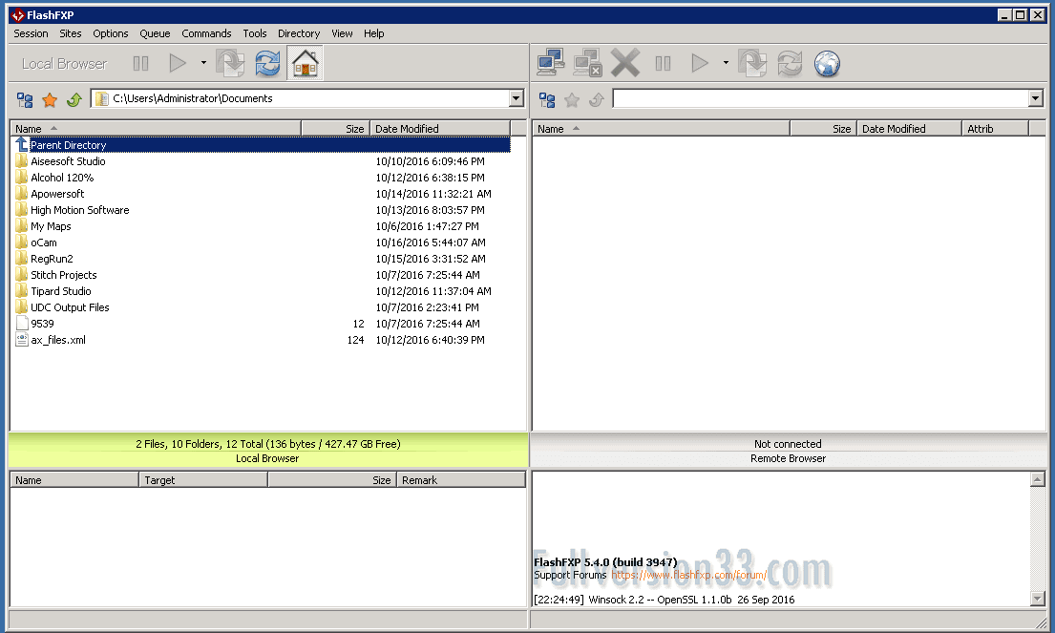Click the local go-up-directory arrow icon
Image resolution: width=1055 pixels, height=633 pixels.
(x=74, y=100)
